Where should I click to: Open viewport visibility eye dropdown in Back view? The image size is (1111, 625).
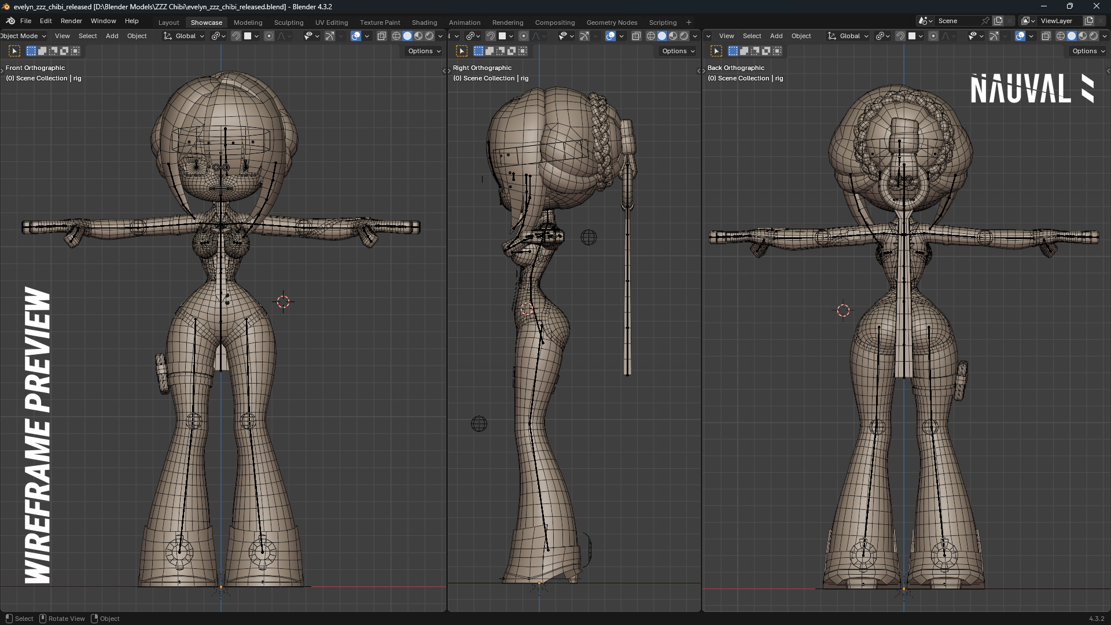click(976, 36)
